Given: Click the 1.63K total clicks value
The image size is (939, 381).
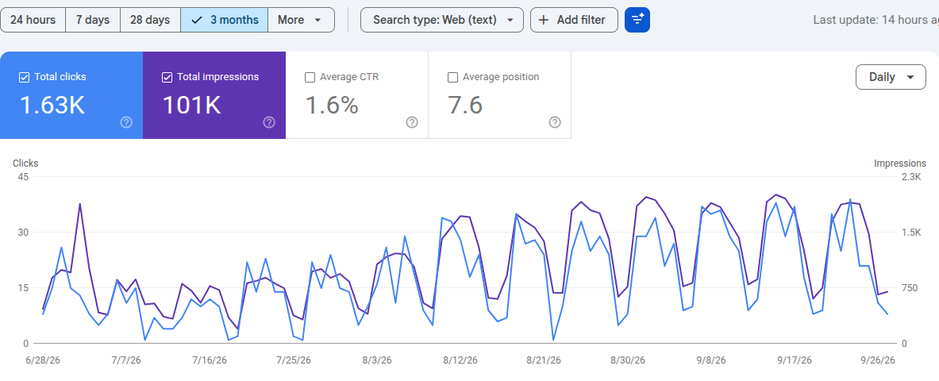Looking at the screenshot, I should coord(52,105).
